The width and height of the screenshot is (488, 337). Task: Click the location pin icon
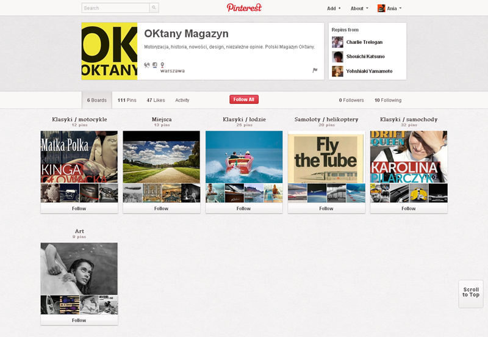[162, 65]
